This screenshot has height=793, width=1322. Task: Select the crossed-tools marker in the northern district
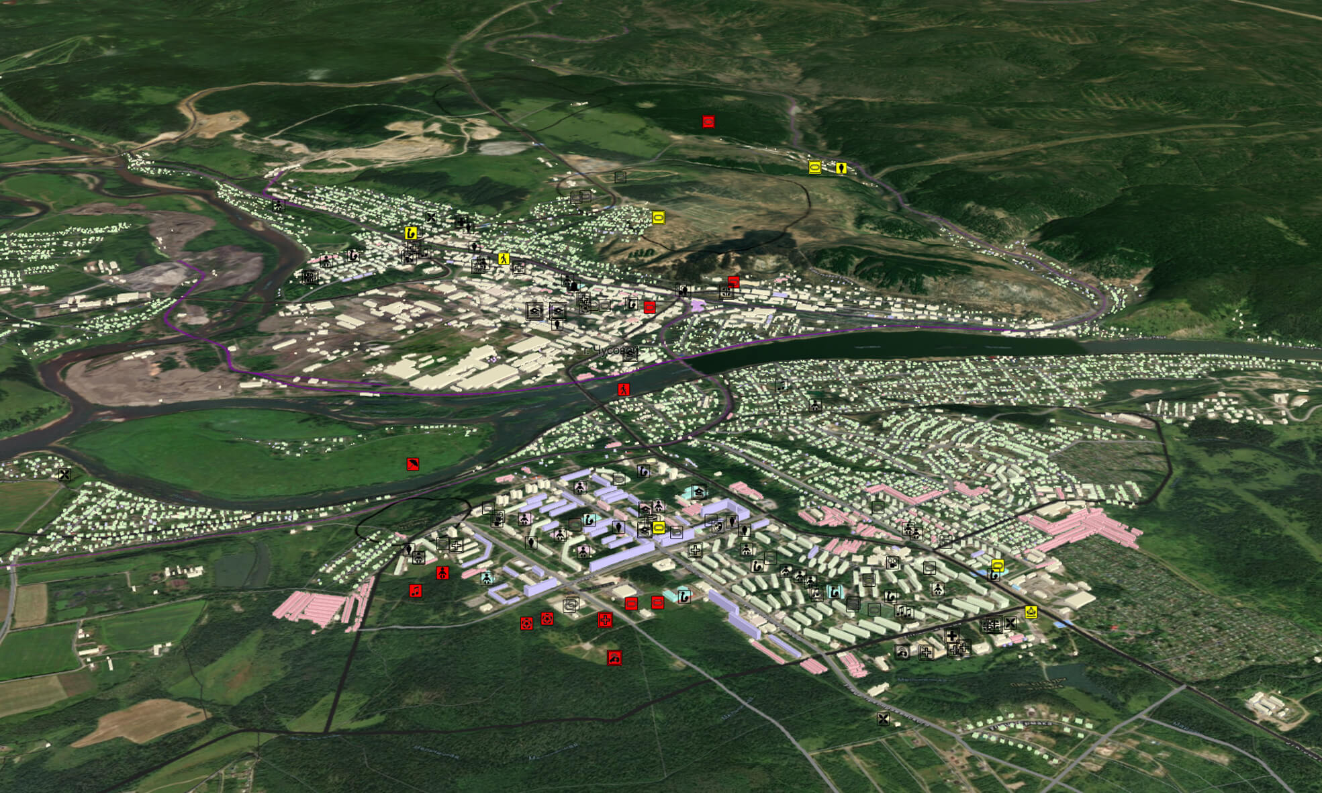(x=431, y=218)
